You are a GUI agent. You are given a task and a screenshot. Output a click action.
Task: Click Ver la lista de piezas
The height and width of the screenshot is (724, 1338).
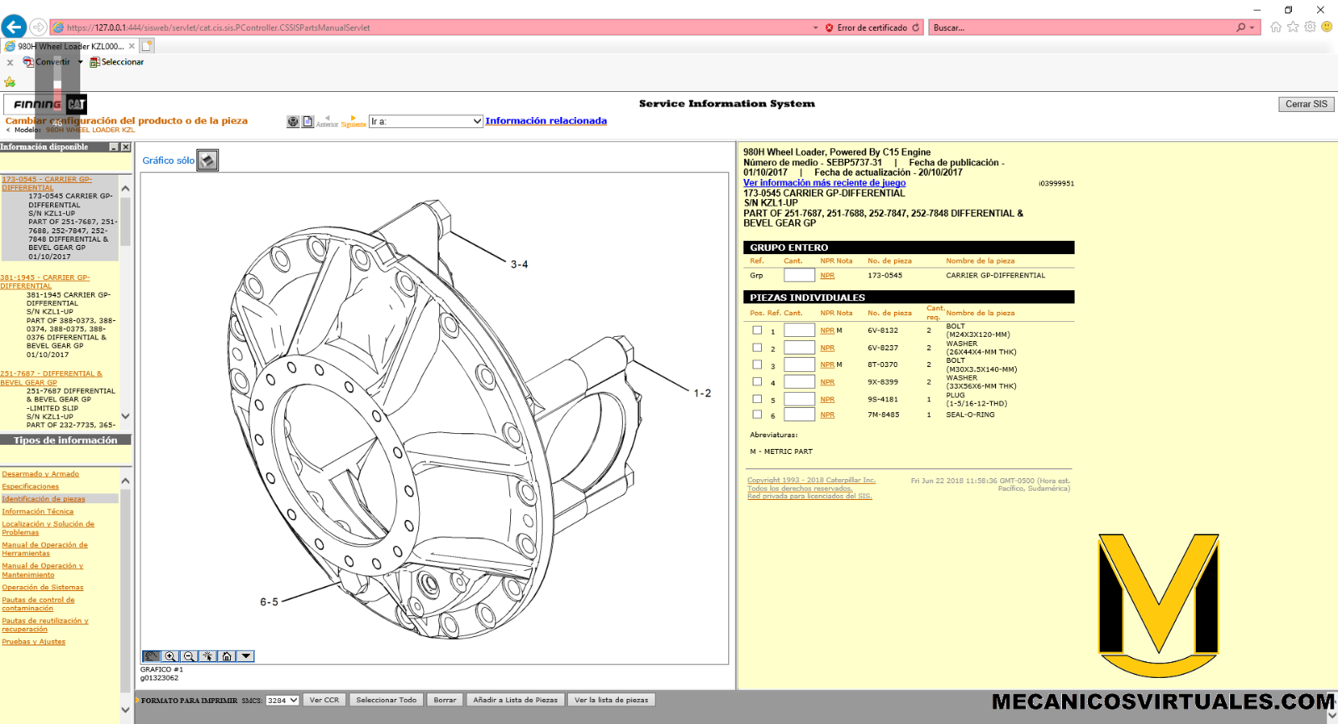[x=611, y=700]
